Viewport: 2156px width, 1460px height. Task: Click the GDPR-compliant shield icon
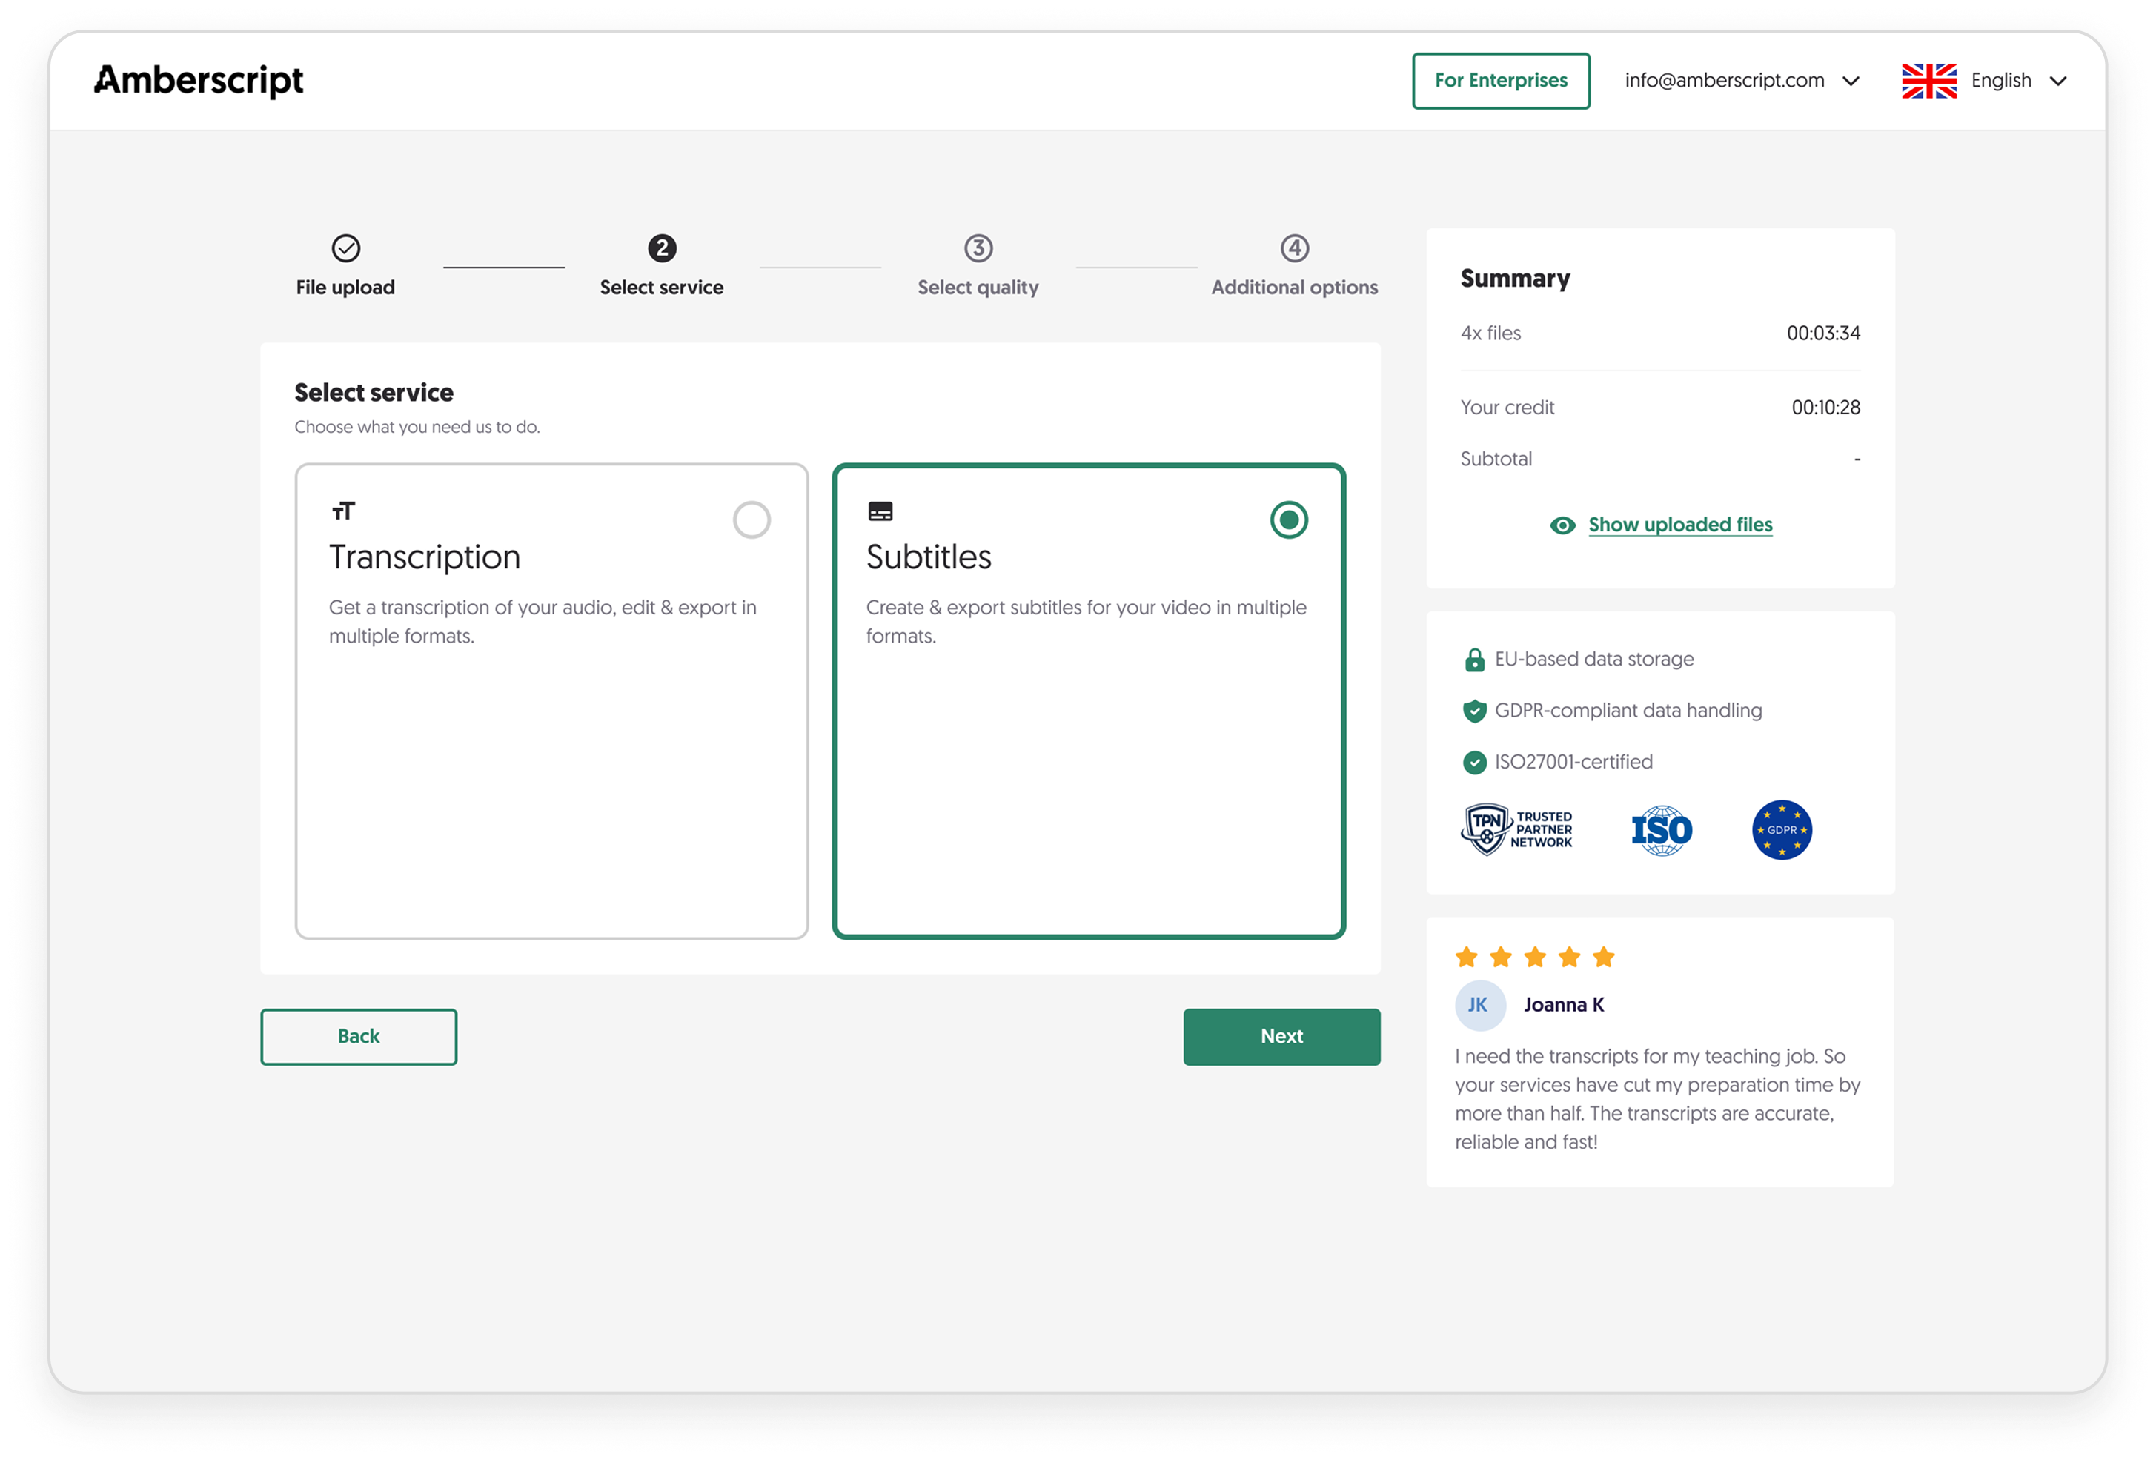coord(1474,711)
